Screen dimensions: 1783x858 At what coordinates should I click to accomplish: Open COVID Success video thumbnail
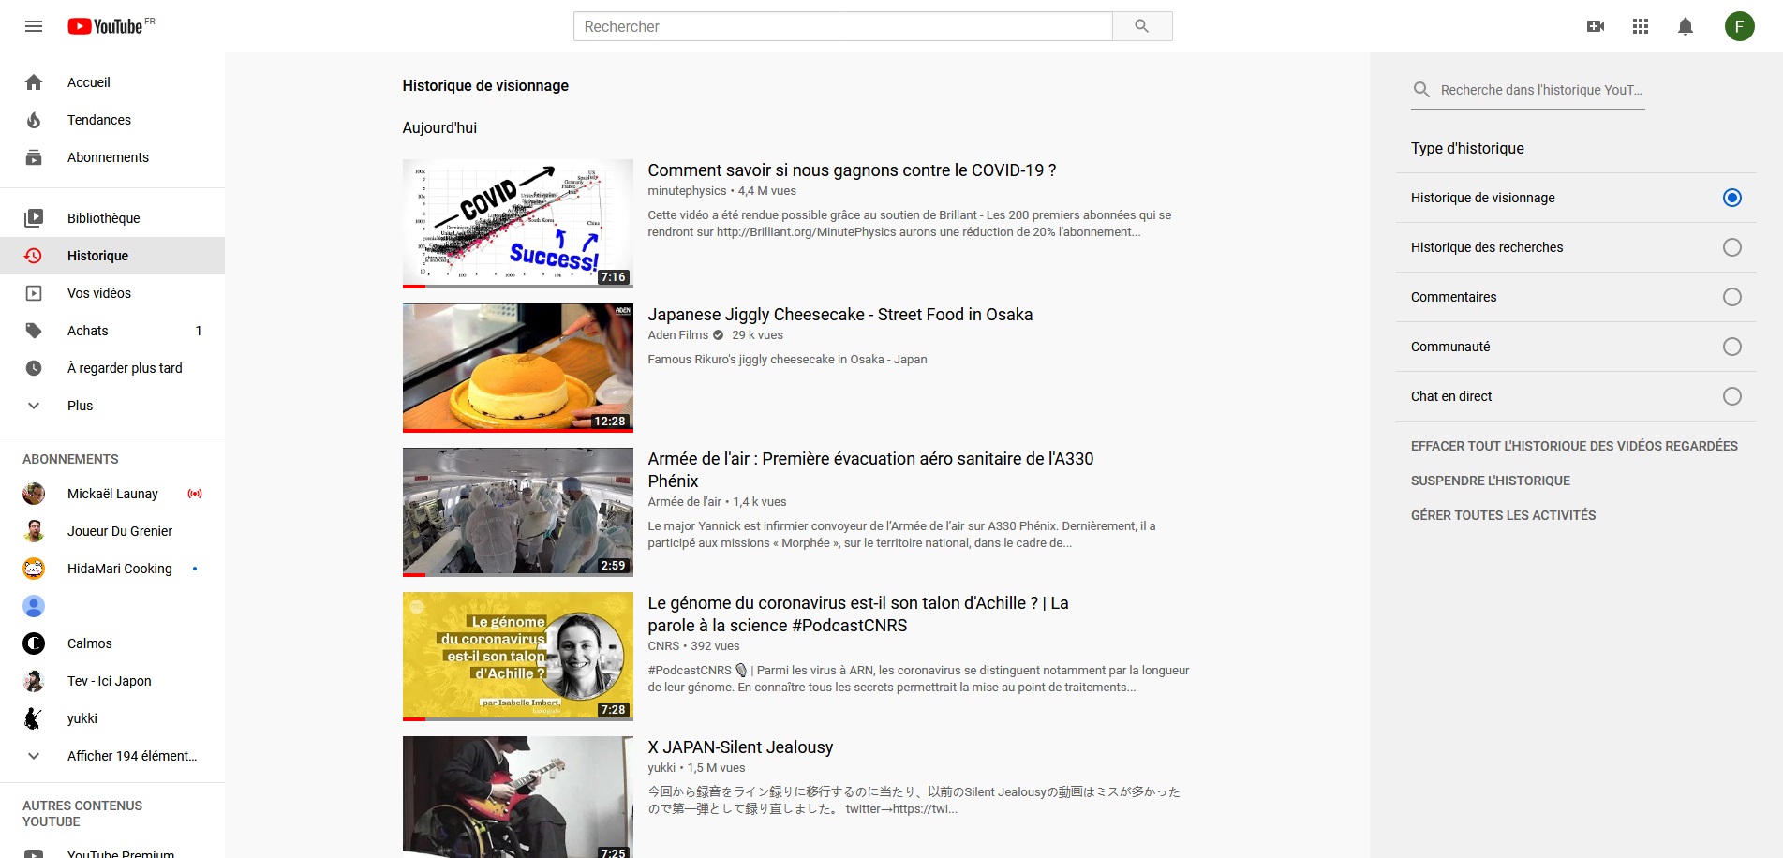(x=518, y=224)
